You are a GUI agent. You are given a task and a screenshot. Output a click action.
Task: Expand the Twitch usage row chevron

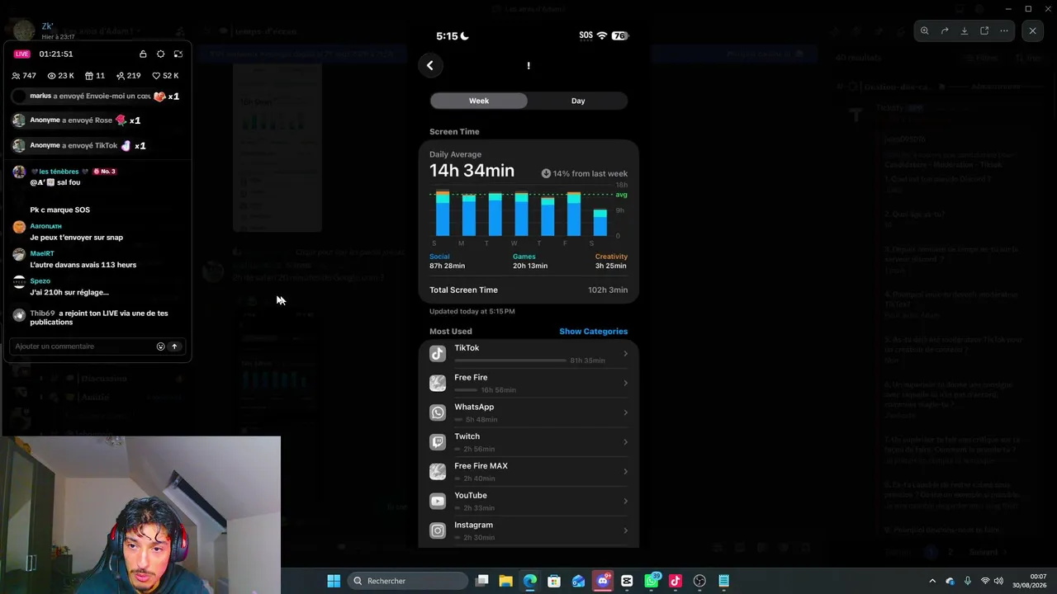(625, 442)
